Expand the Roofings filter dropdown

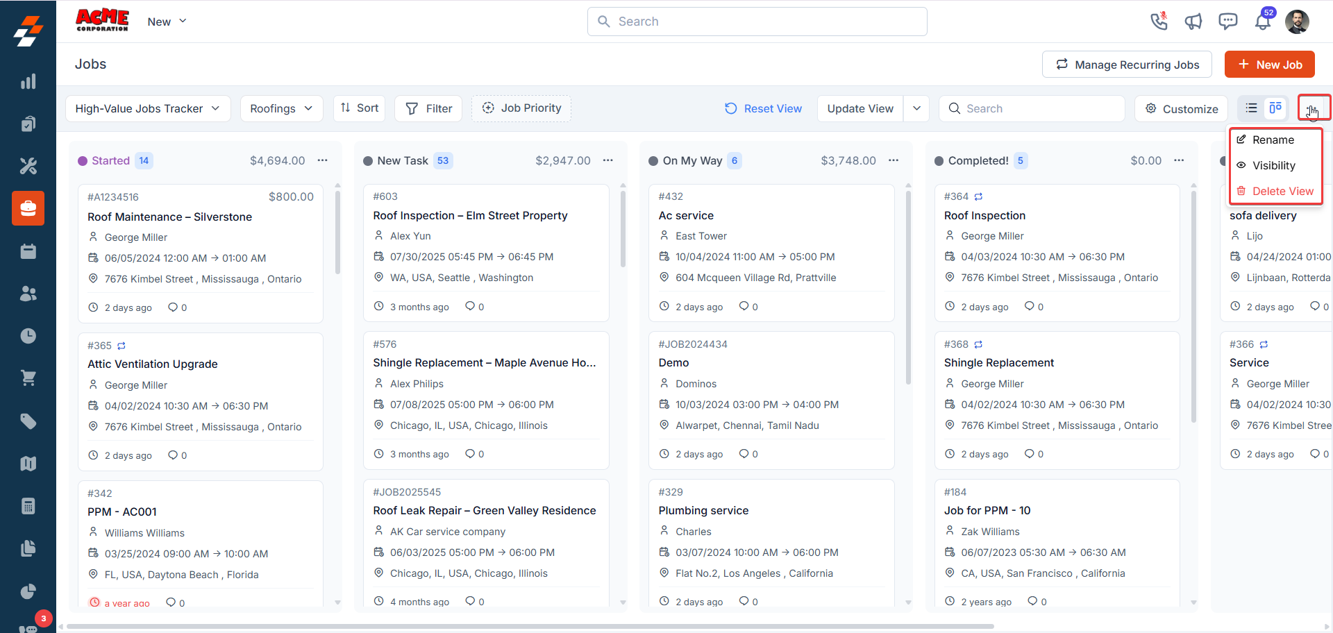(x=281, y=108)
